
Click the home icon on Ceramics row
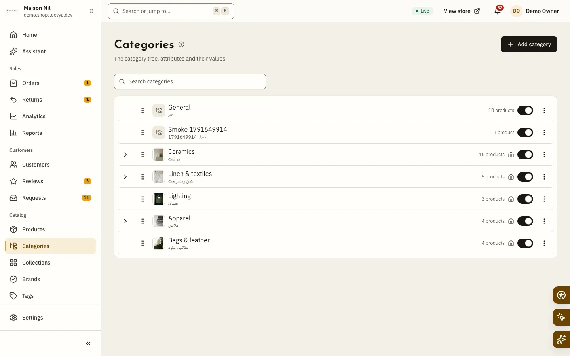[x=511, y=155]
